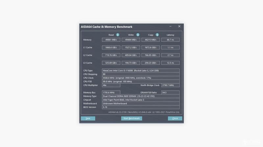Select the Memory Copy value 46215 MB/s
Screen dimensions: 263x147
[x=151, y=40]
